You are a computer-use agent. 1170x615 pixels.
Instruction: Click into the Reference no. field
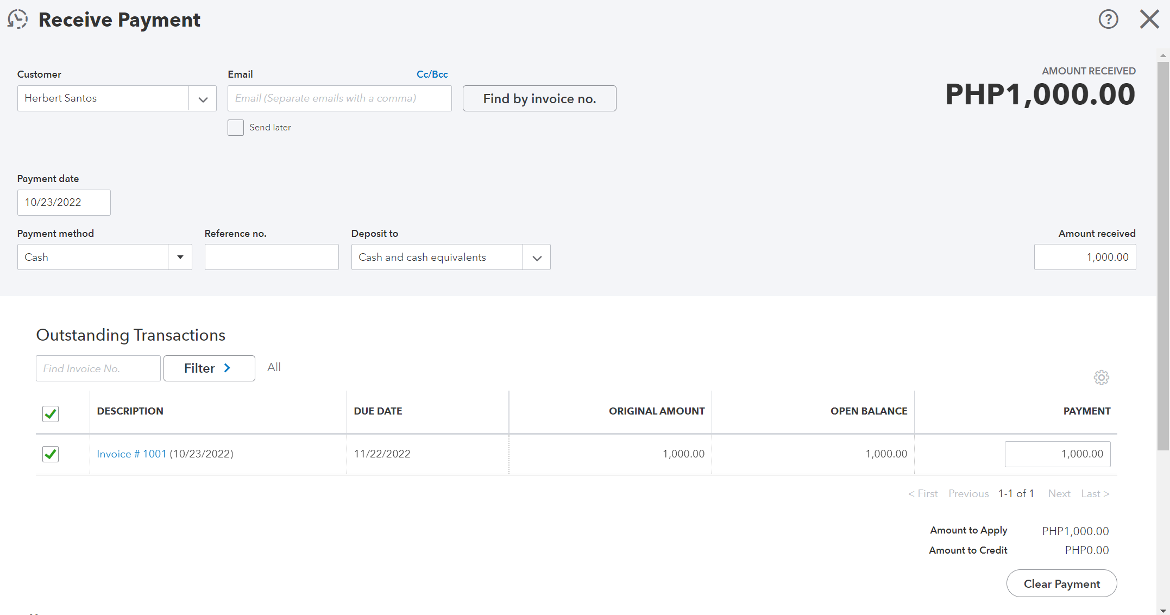tap(272, 258)
